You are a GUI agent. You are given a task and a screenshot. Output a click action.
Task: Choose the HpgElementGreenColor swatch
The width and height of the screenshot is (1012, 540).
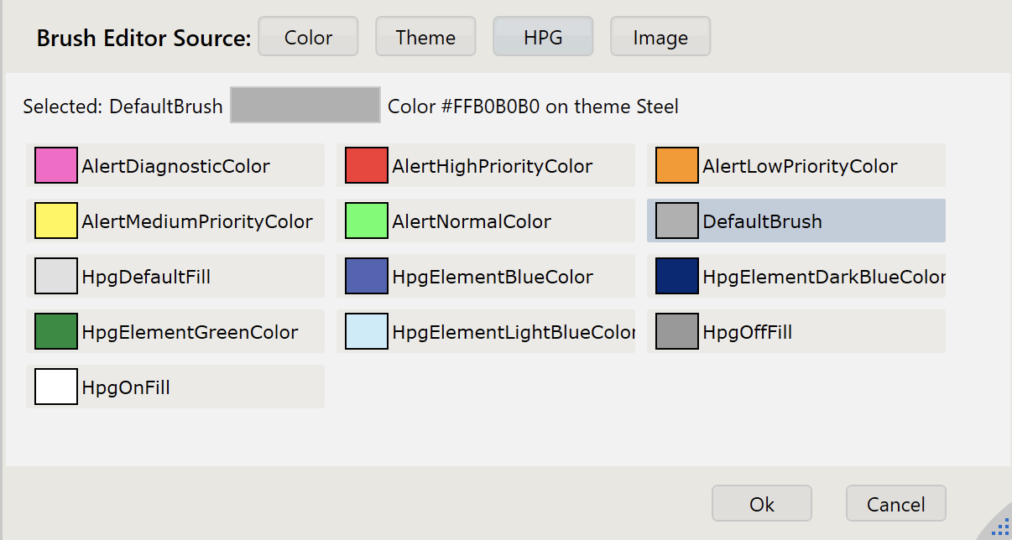tap(56, 331)
